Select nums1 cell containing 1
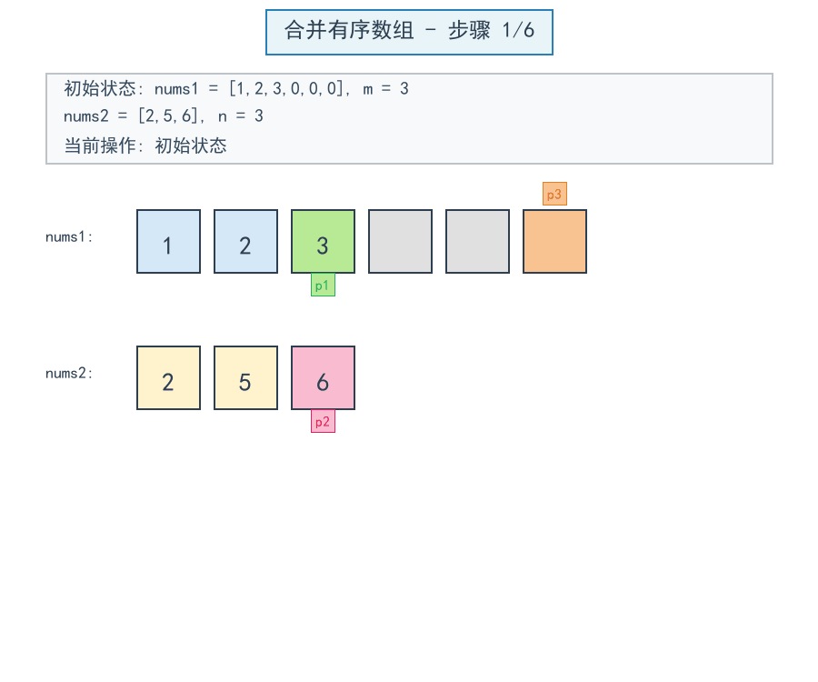The height and width of the screenshot is (682, 818). pos(168,242)
